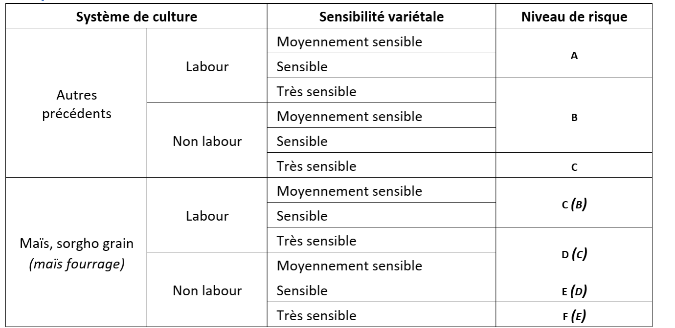Select "Moyennement sensible" in the risk A group
The height and width of the screenshot is (328, 675).
click(x=349, y=42)
